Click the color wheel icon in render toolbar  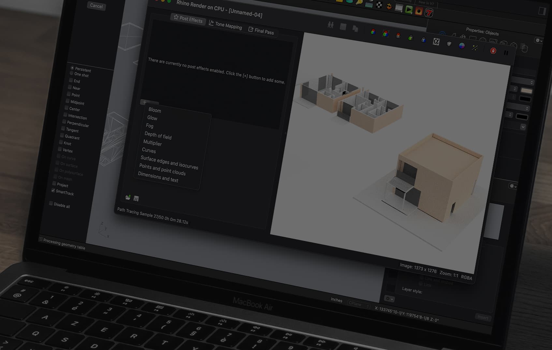[x=461, y=47]
